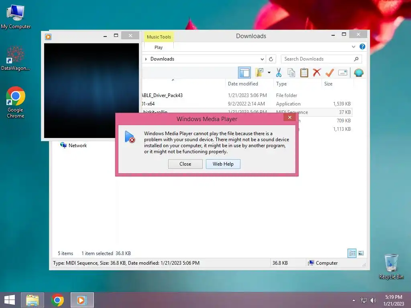
Task: Switch to Media Player taskbar button
Action: 82,300
